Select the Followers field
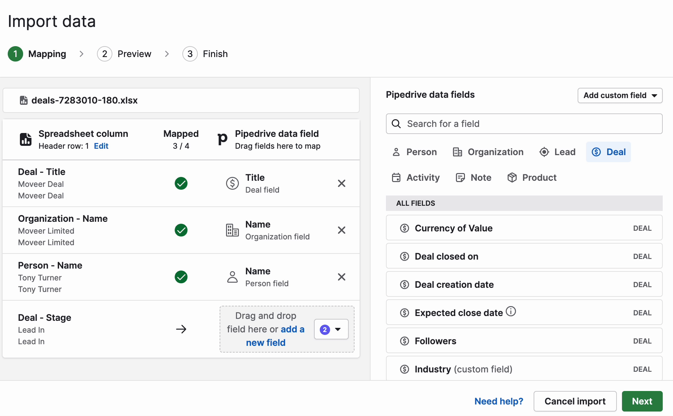Viewport: 673px width, 416px height. click(524, 341)
